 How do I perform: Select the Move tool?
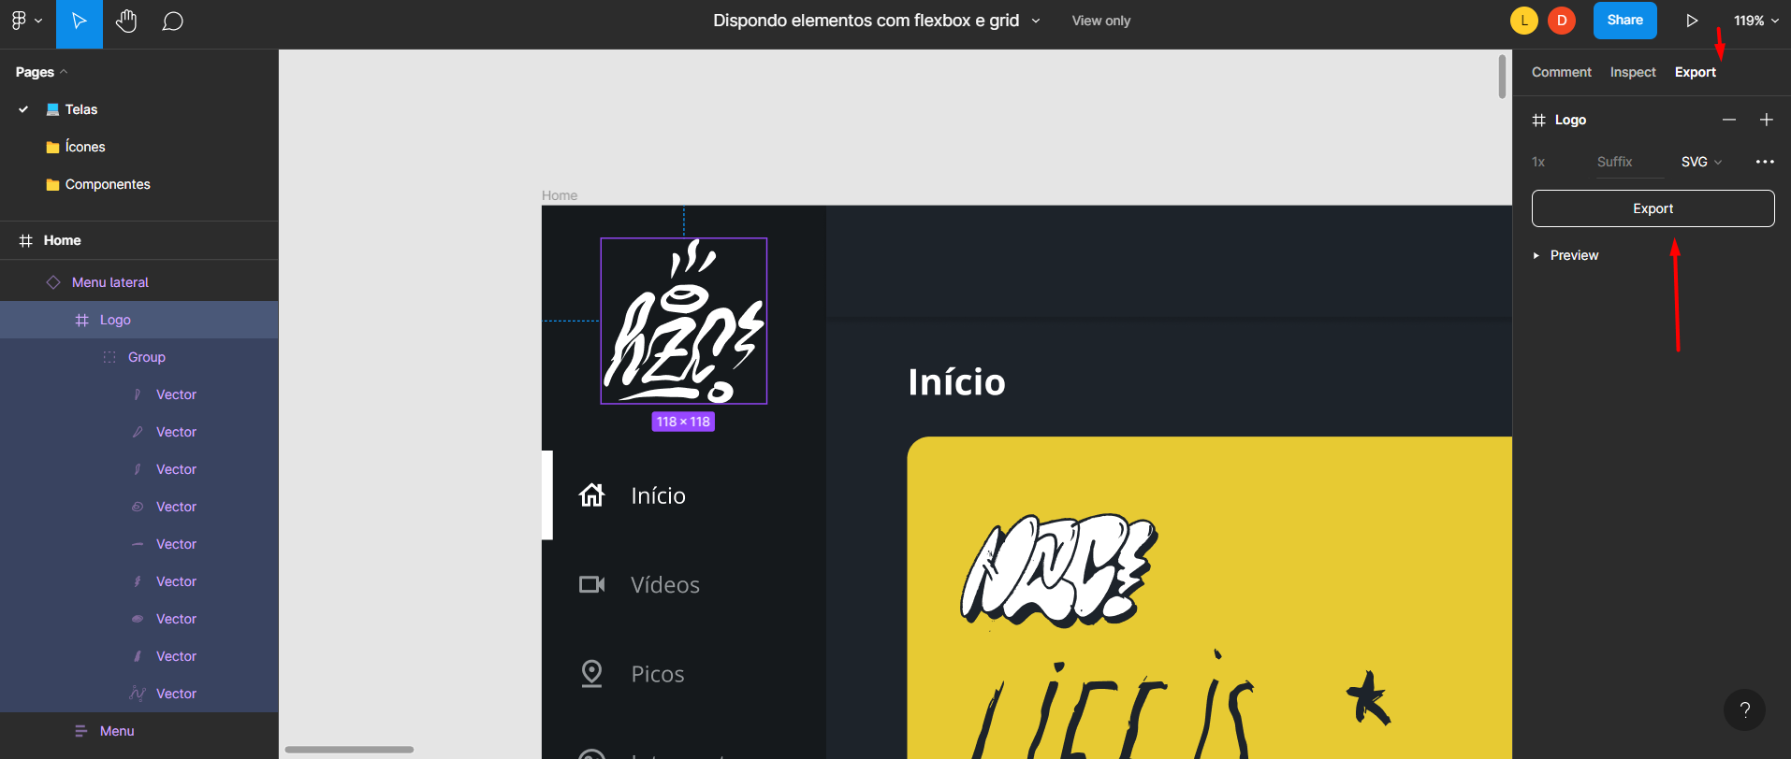80,23
